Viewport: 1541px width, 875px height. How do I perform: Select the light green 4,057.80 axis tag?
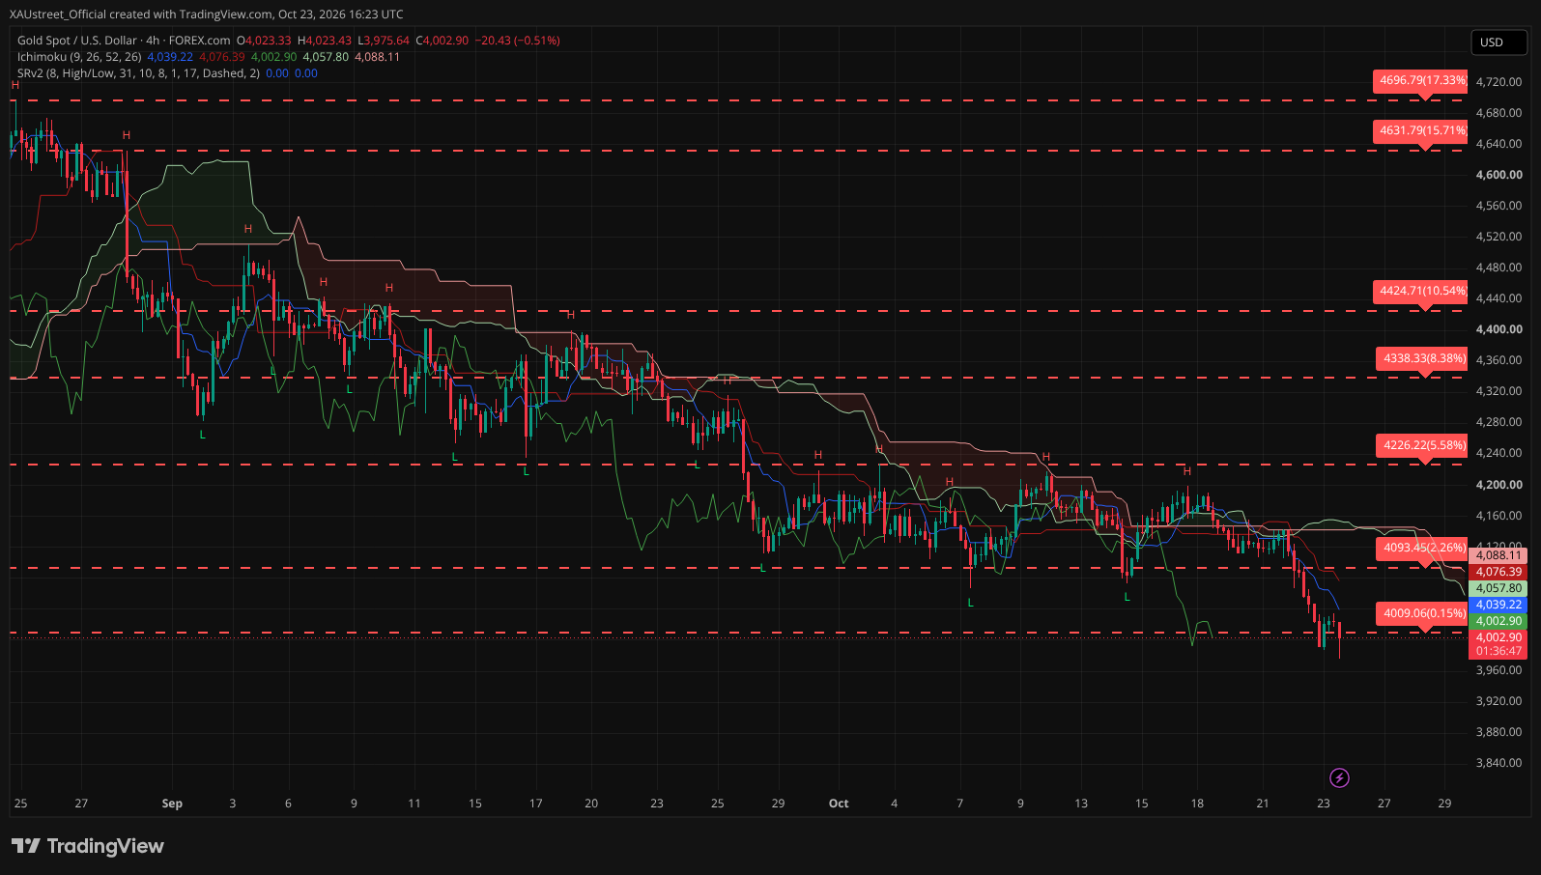click(x=1498, y=588)
